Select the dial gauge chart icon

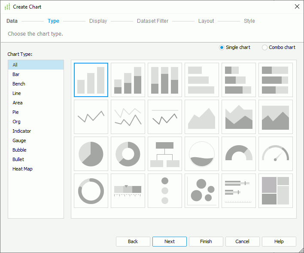(x=275, y=154)
